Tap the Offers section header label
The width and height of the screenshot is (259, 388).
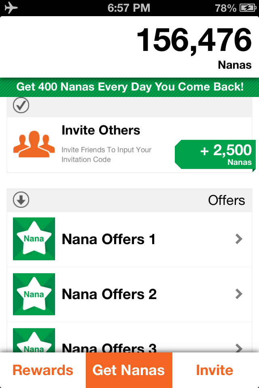[x=226, y=200]
